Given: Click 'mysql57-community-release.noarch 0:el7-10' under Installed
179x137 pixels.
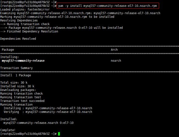Looking at the screenshot, I should (39, 123).
